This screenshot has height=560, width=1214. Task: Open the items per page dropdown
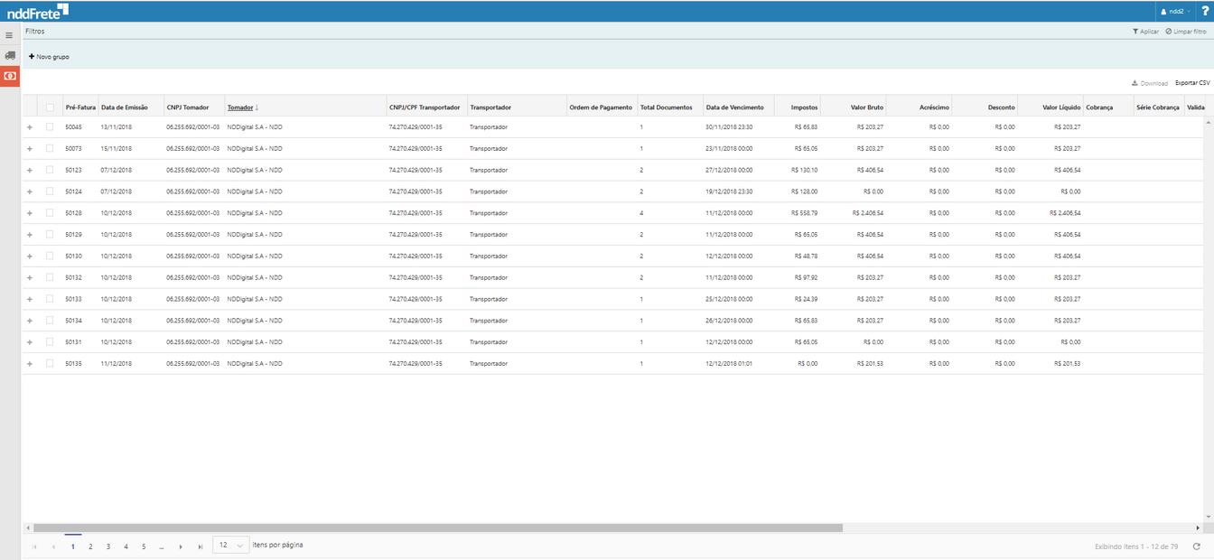[230, 546]
